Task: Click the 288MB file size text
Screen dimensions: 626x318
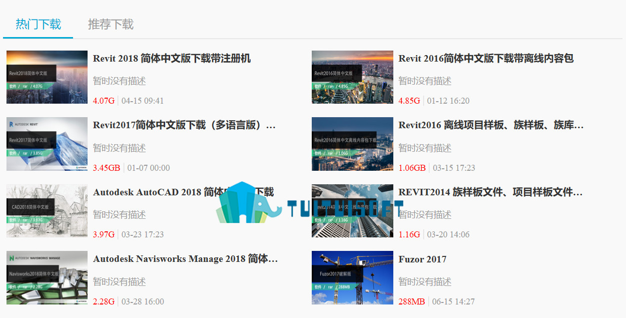Action: 412,301
